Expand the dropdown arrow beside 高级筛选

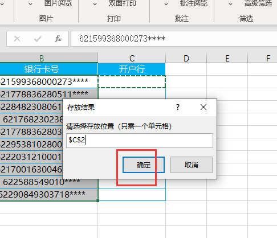tap(230, 4)
